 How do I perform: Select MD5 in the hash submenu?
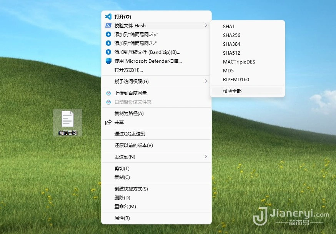(x=248, y=70)
